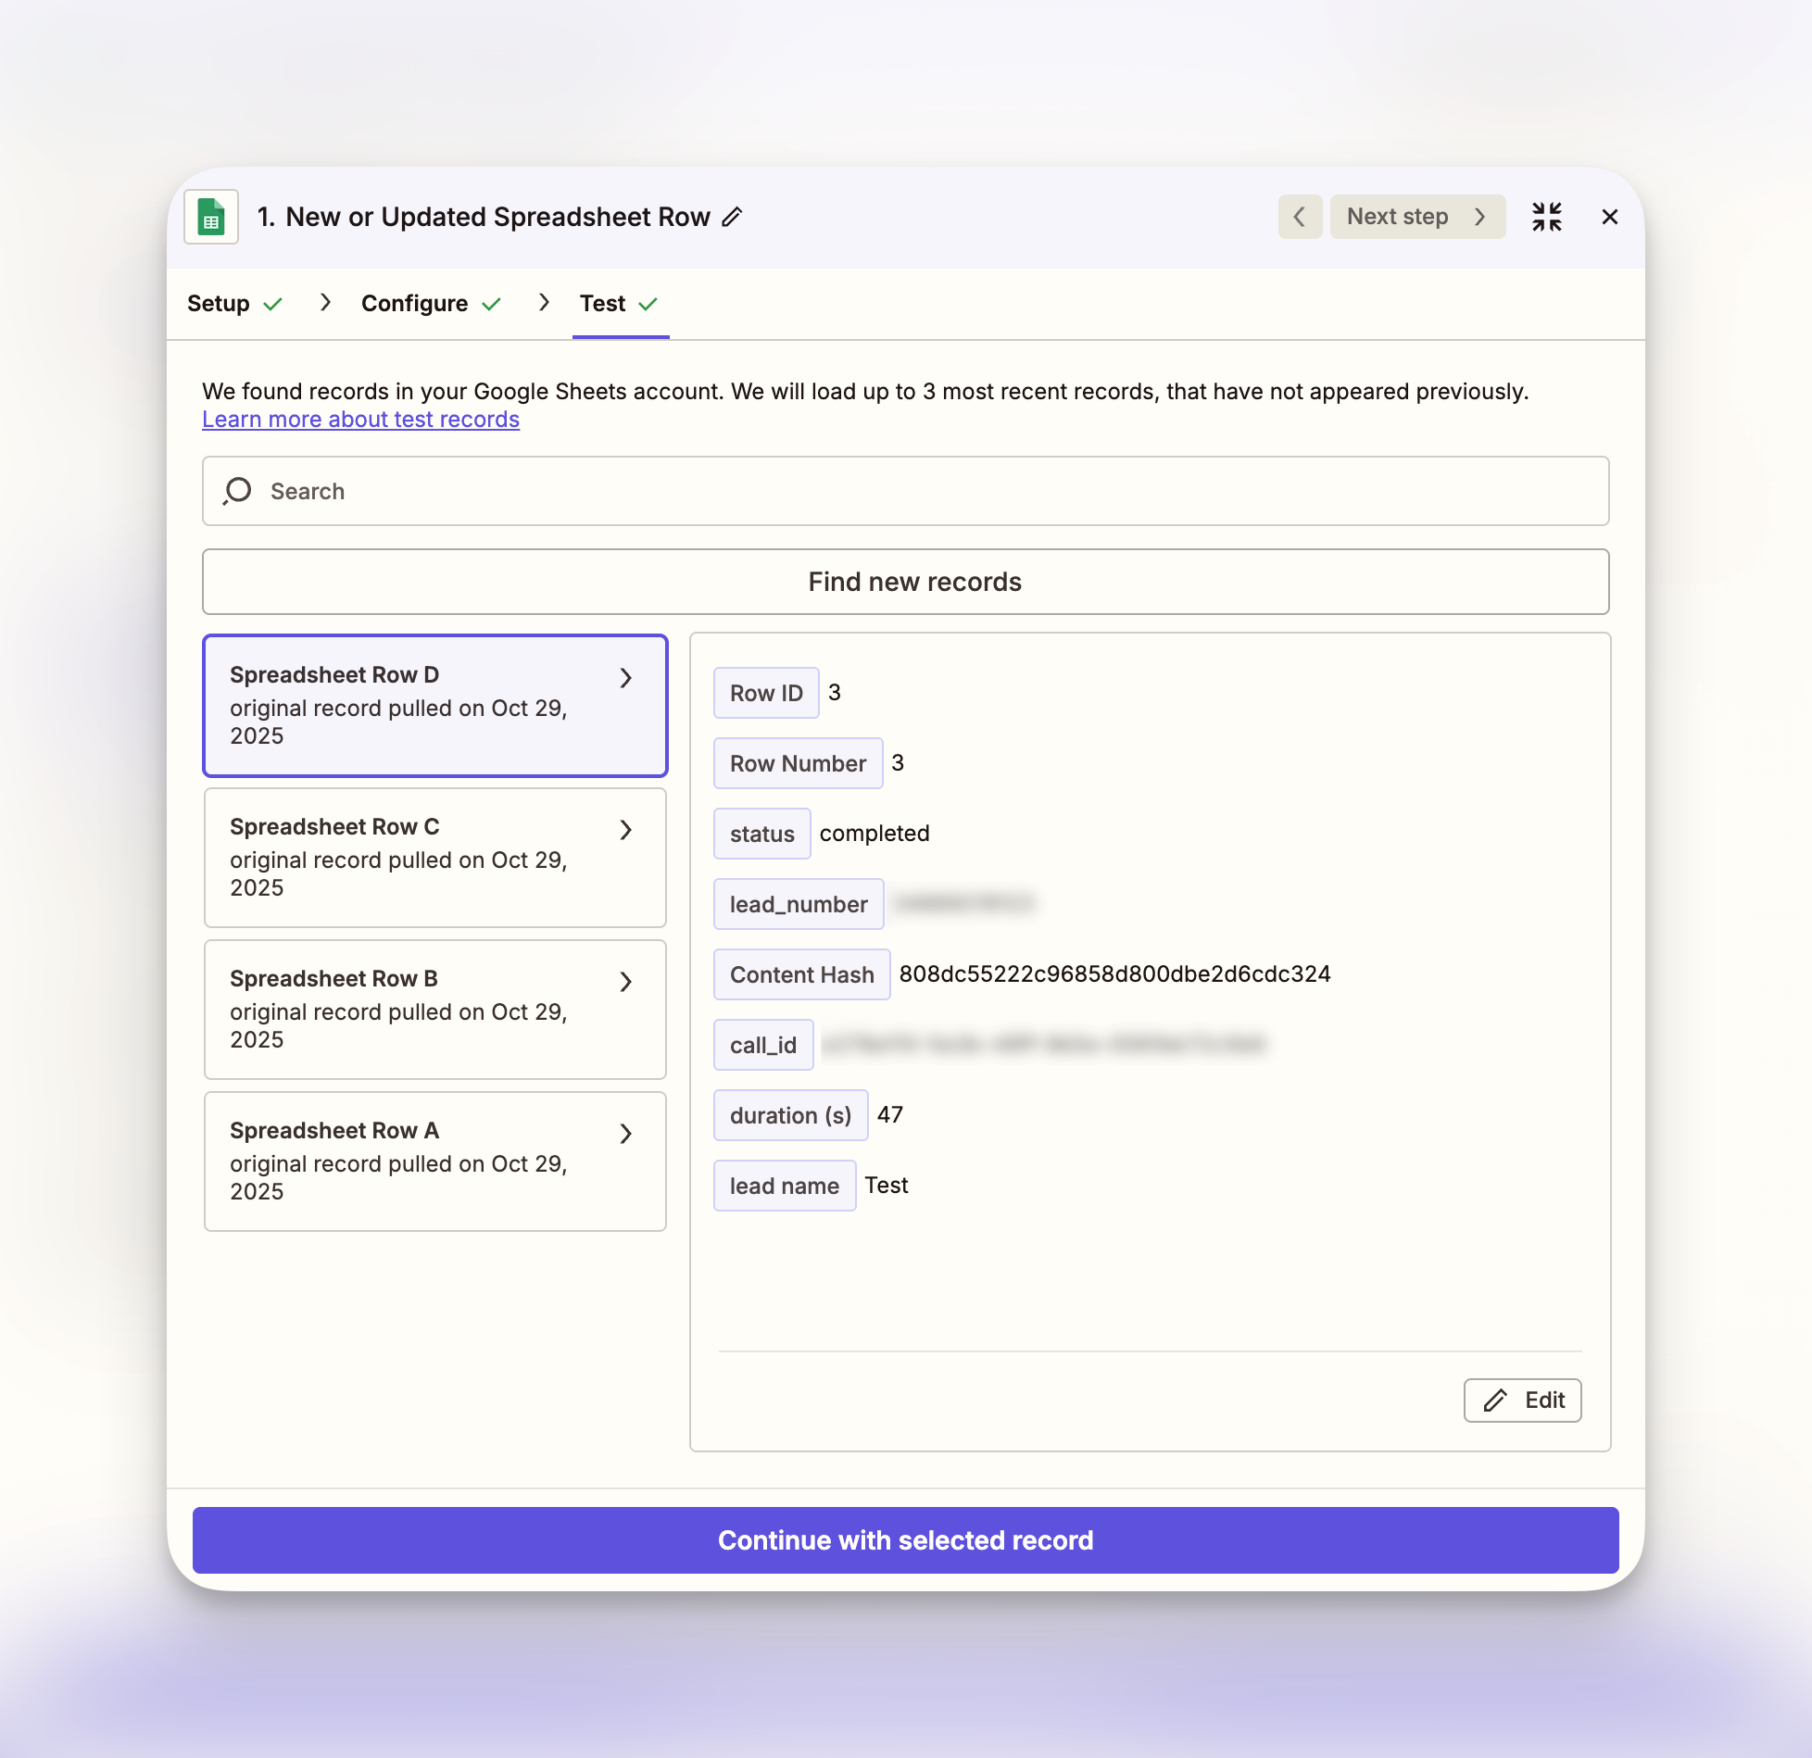
Task: Switch to the Configure tab
Action: [414, 304]
